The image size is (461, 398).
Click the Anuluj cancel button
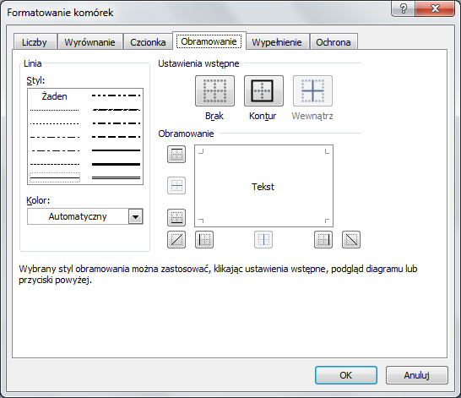[416, 375]
